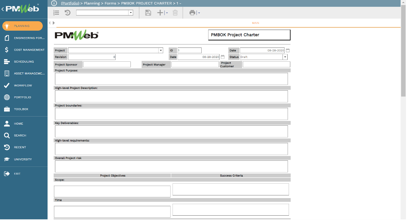Expand the add-new dropdown arrow

[166, 13]
